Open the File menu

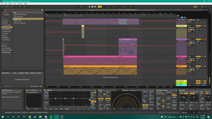point(2,4)
